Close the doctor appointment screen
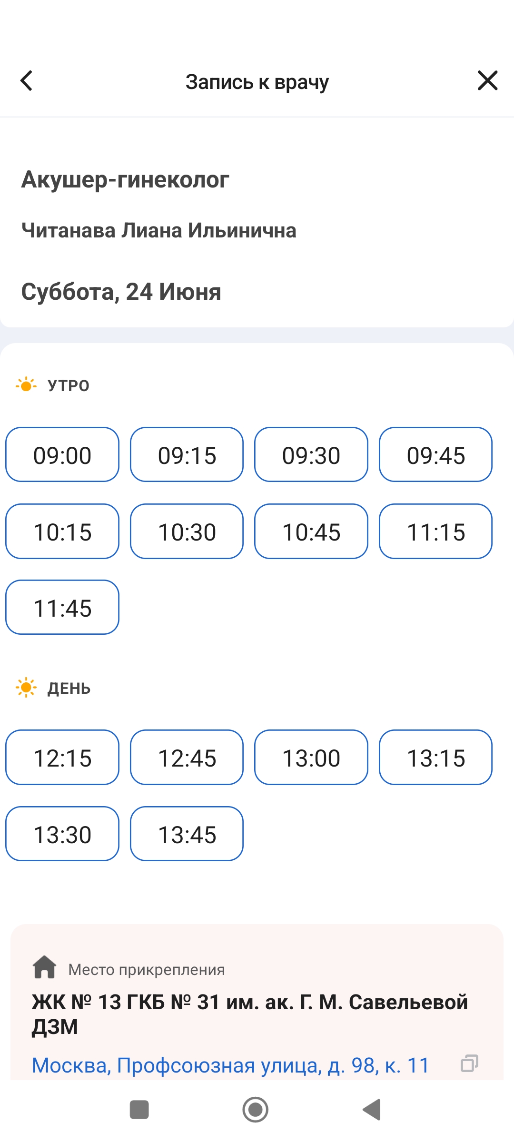 pyautogui.click(x=487, y=80)
